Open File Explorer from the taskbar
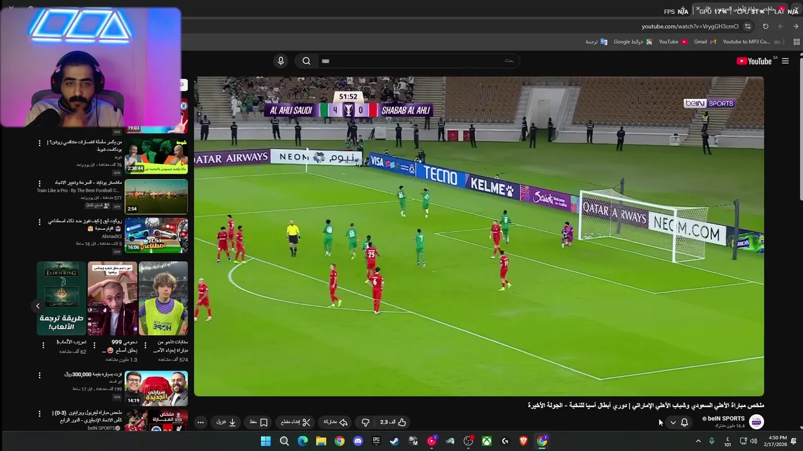 [x=321, y=441]
